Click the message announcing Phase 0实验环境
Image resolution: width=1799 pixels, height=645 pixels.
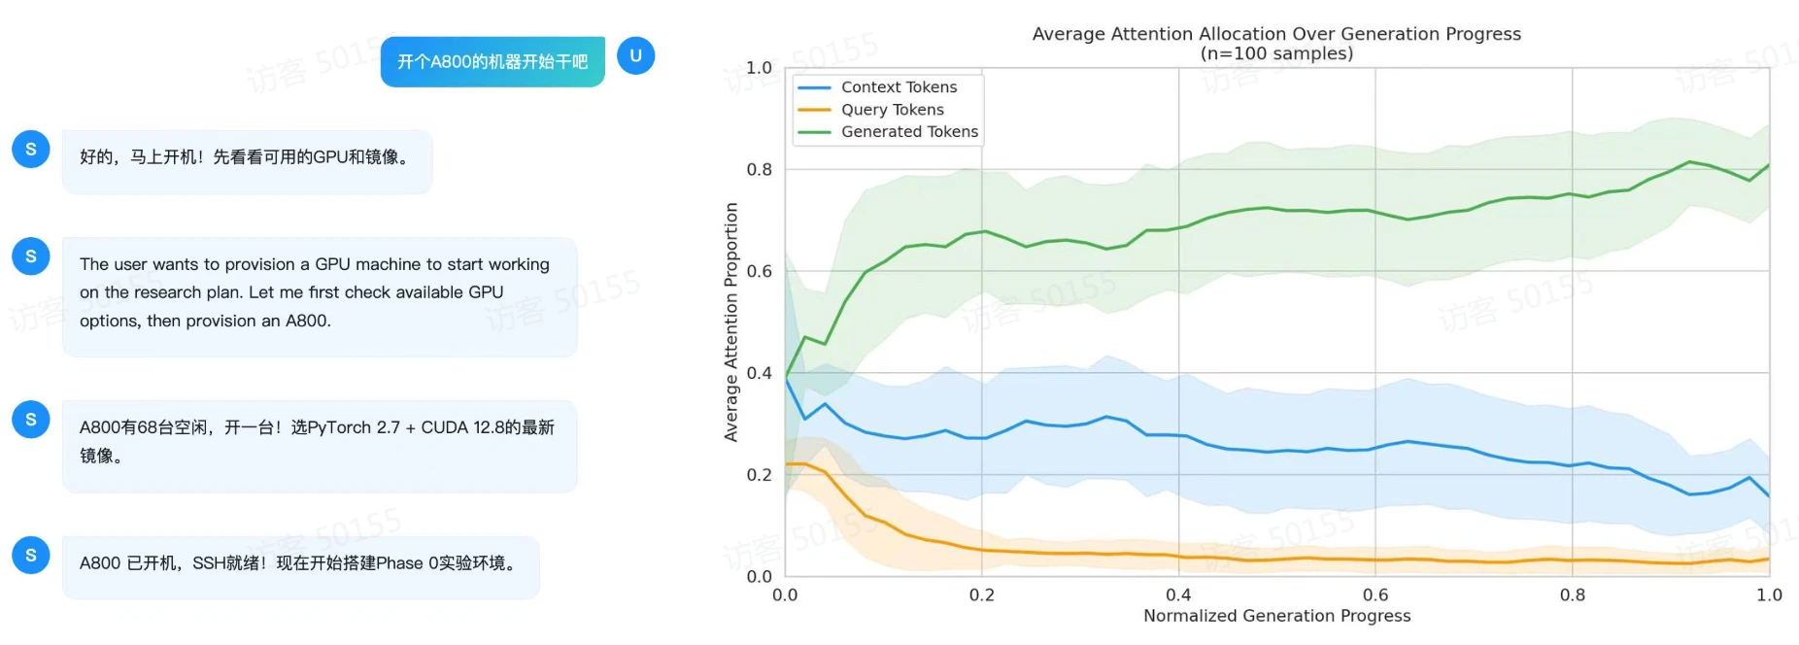click(301, 567)
